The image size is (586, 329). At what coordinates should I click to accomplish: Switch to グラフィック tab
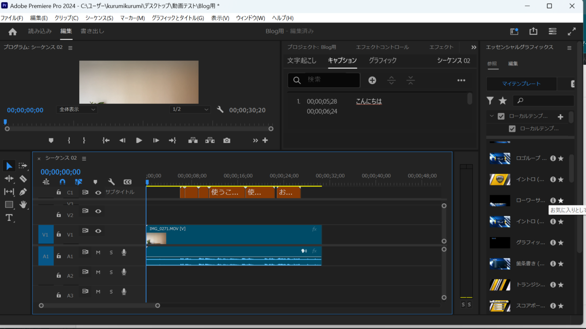(x=383, y=60)
